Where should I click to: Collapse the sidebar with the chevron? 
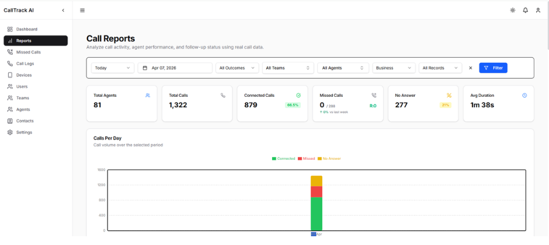click(x=63, y=10)
